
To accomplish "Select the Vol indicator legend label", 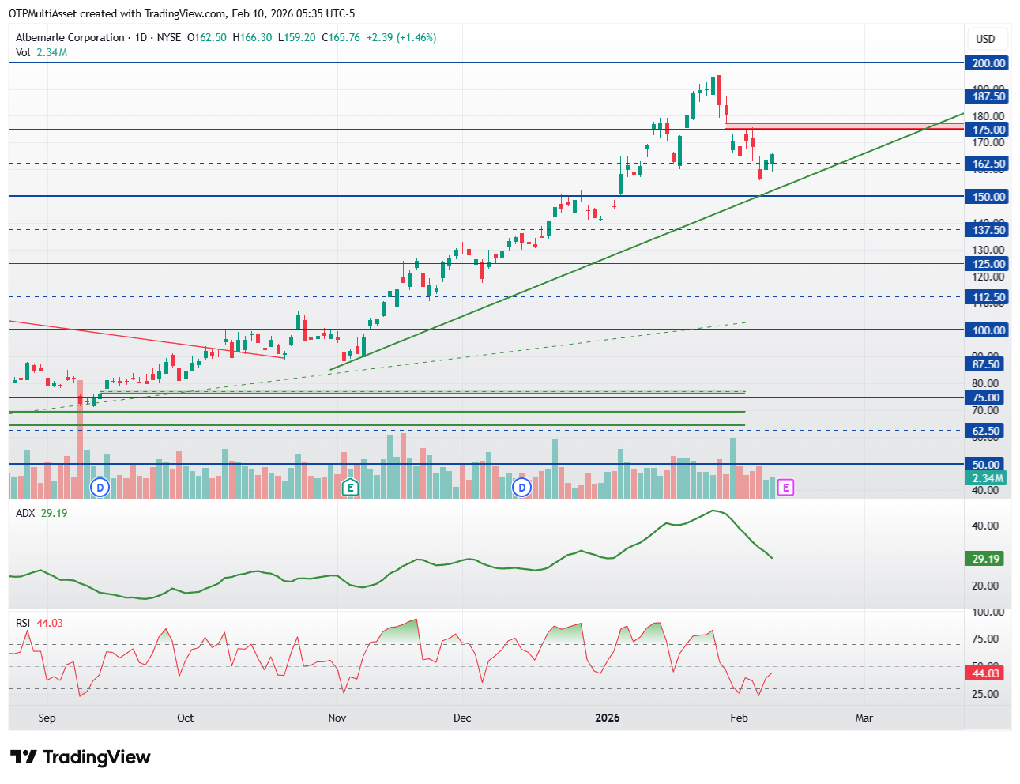I will click(23, 52).
